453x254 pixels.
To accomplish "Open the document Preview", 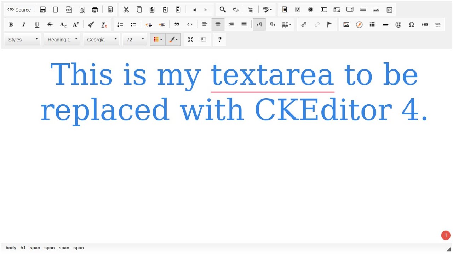I will [82, 10].
